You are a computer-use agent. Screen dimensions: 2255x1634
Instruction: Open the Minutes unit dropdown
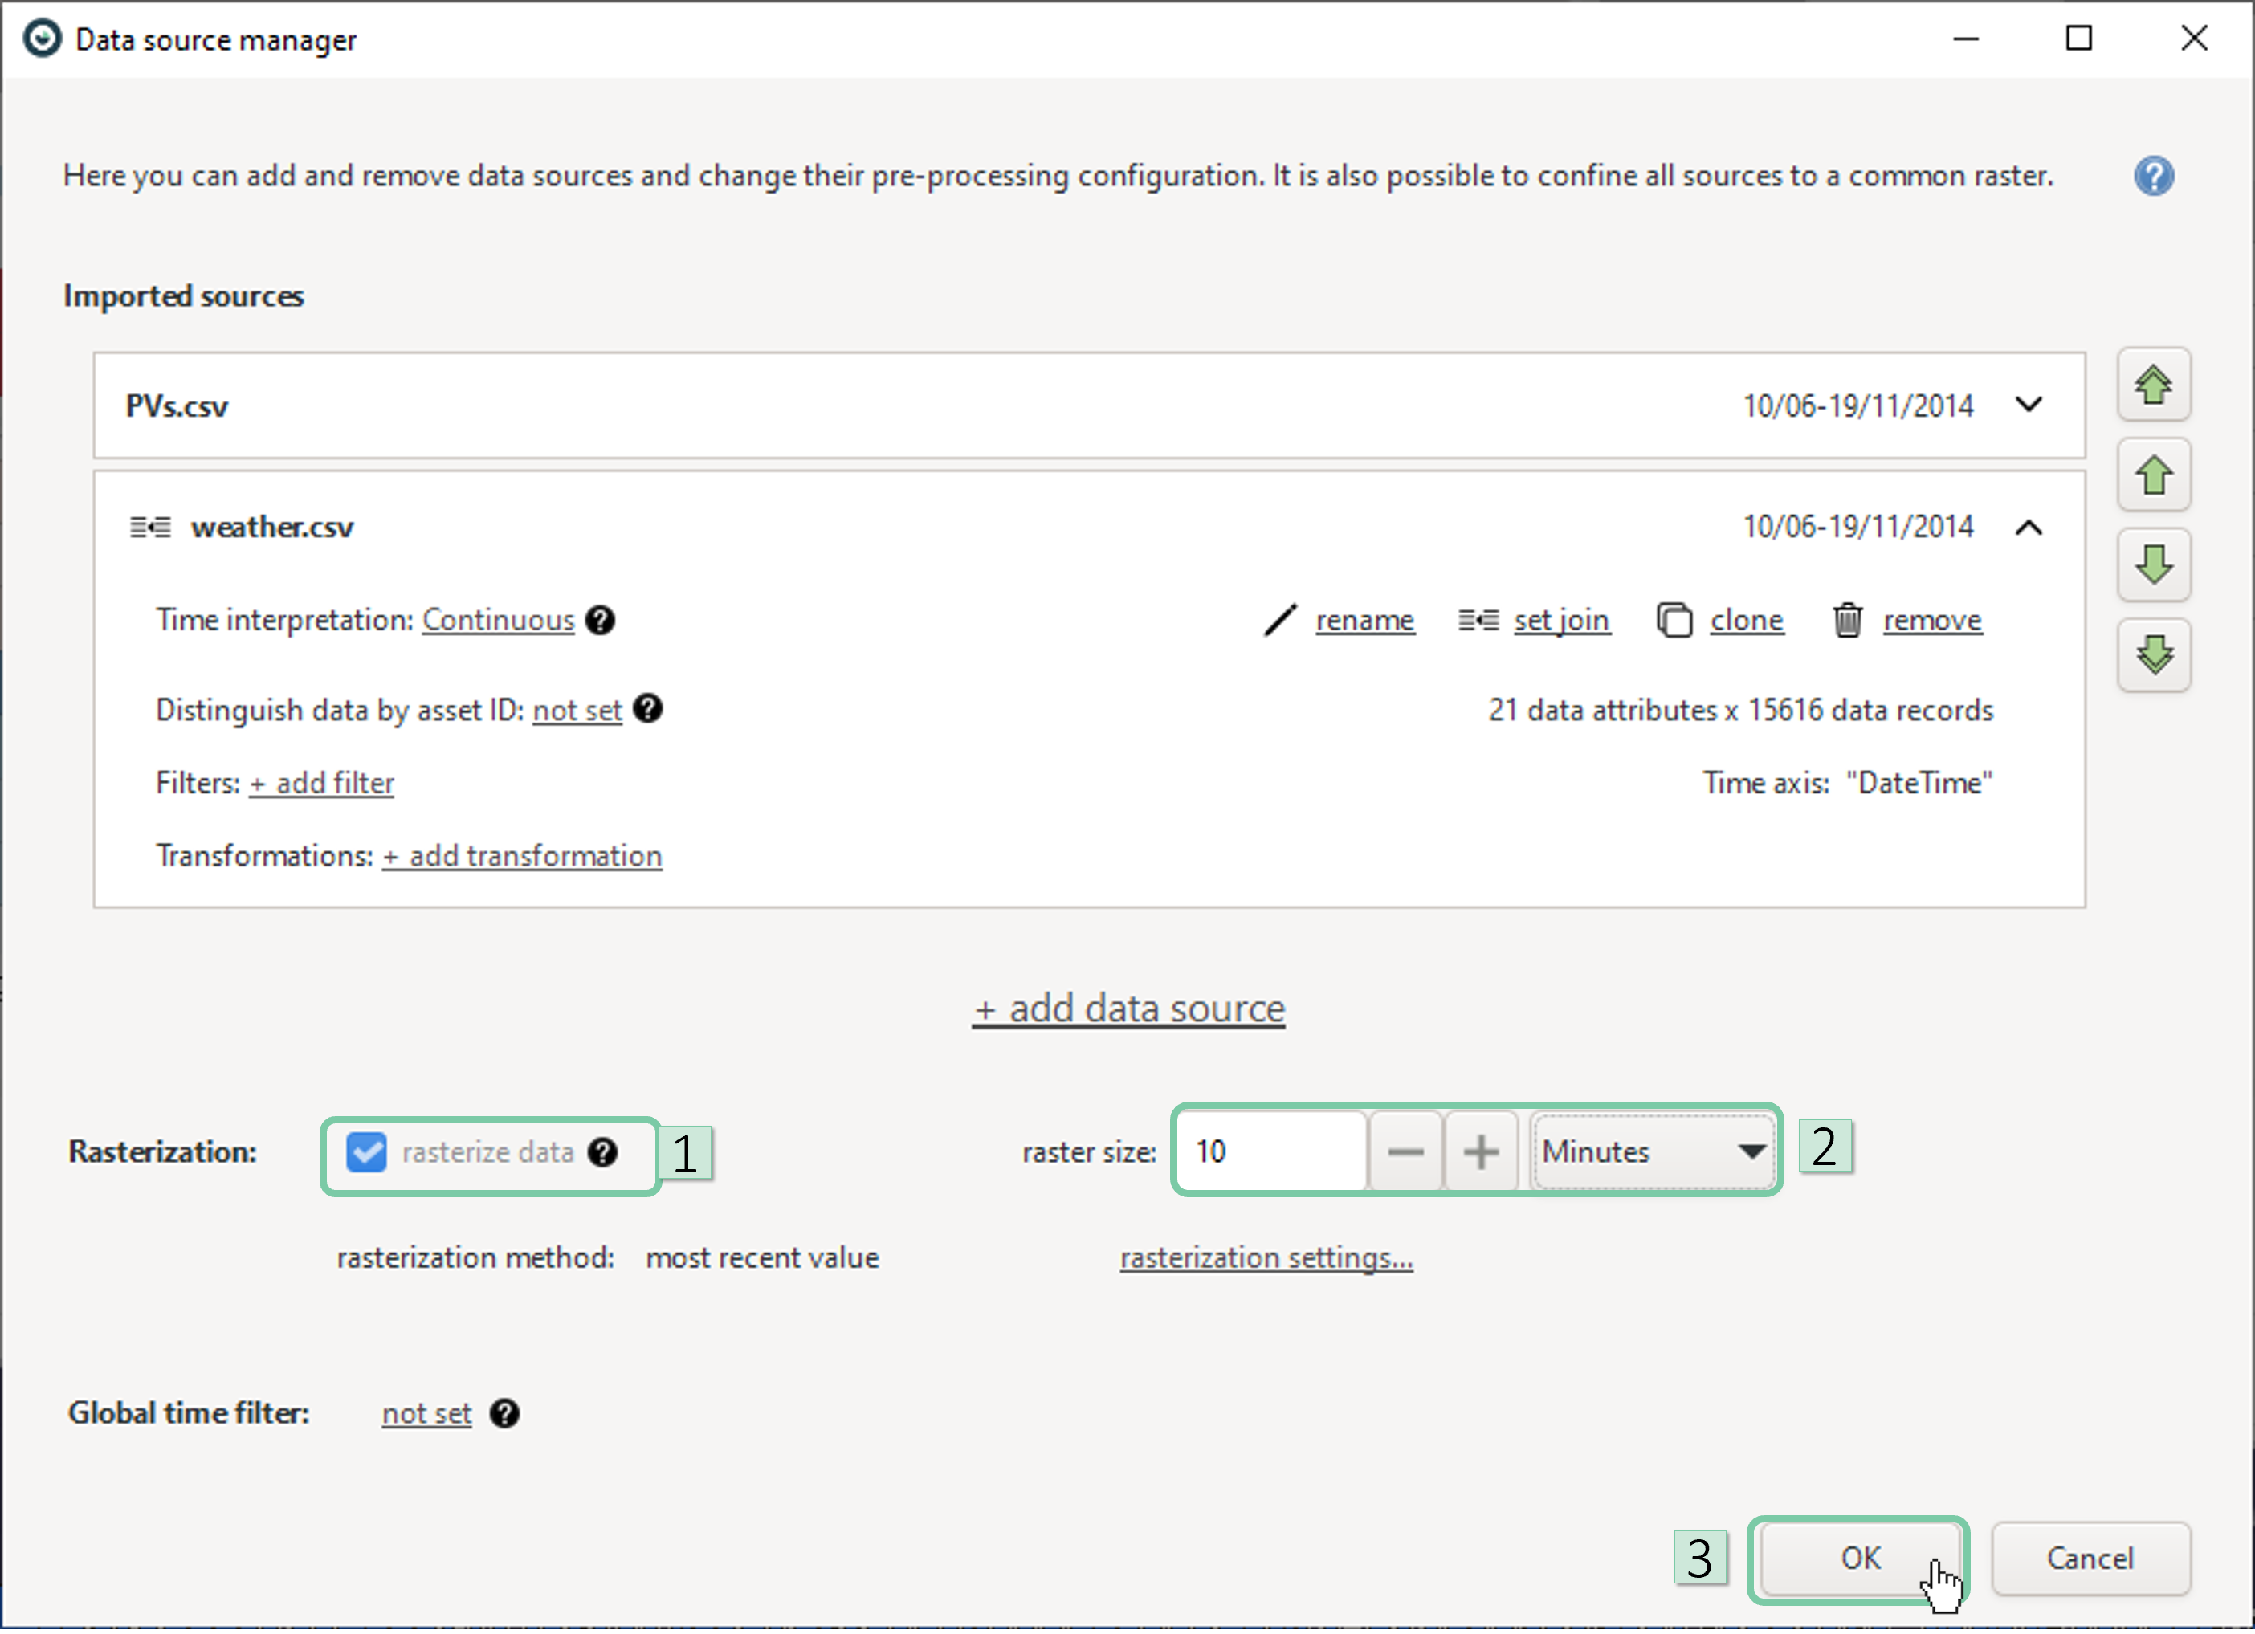(1653, 1153)
